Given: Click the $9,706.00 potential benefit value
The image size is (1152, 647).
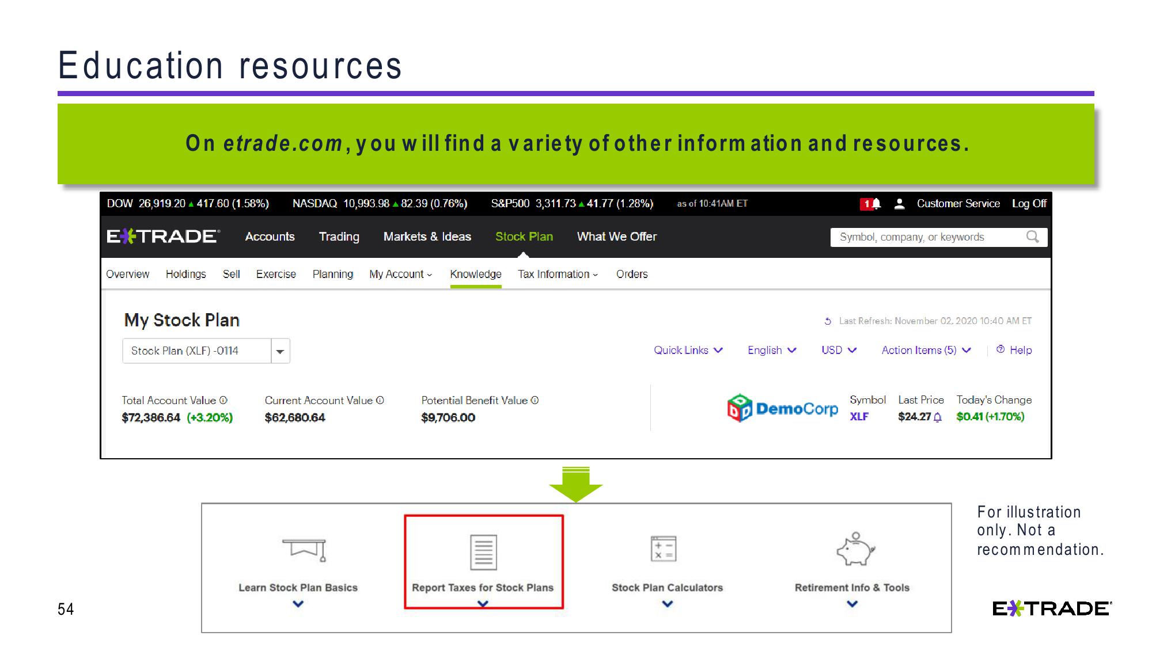Looking at the screenshot, I should click(448, 418).
